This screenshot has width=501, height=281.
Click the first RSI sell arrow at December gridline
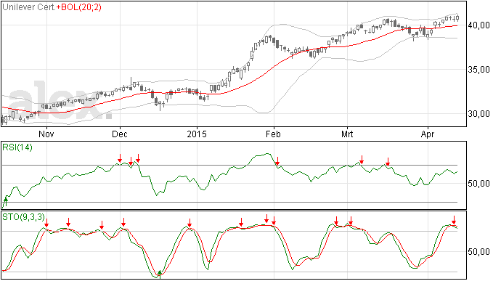pos(120,158)
